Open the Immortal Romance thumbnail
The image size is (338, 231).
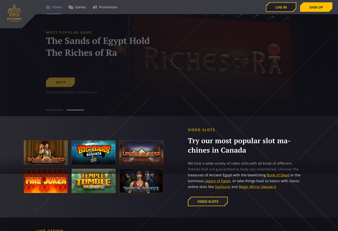(141, 181)
